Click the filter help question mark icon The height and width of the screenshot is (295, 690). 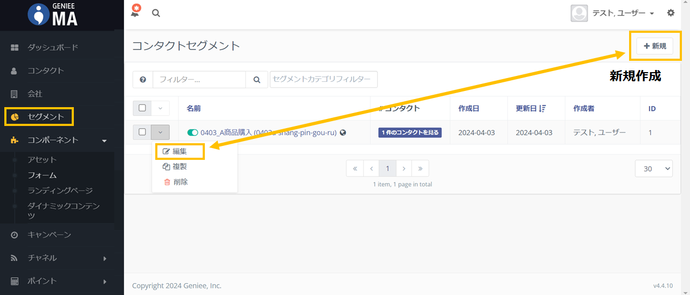pos(143,80)
